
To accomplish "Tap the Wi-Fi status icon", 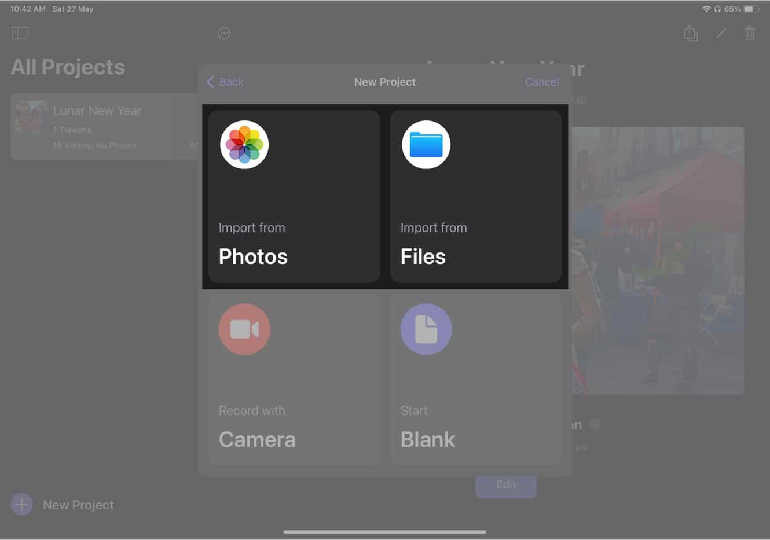I will [x=706, y=9].
